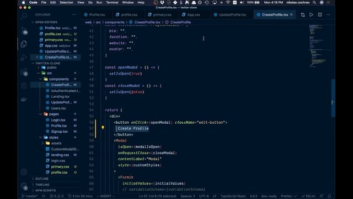Screen dimensions: 353x199
Task: Click the yellow lightbulb code action icon
Action: click(x=103, y=128)
